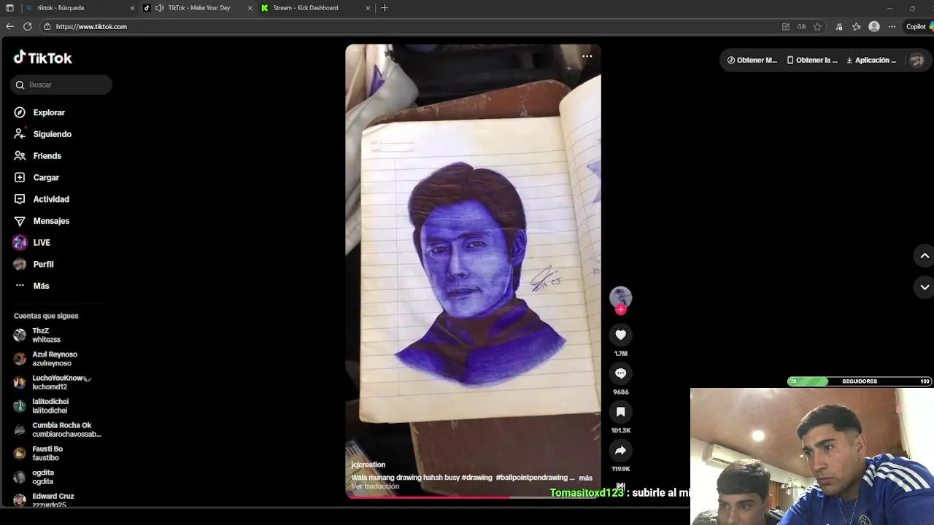Click the address bar URL
Screen dimensions: 934x525
[x=91, y=27]
